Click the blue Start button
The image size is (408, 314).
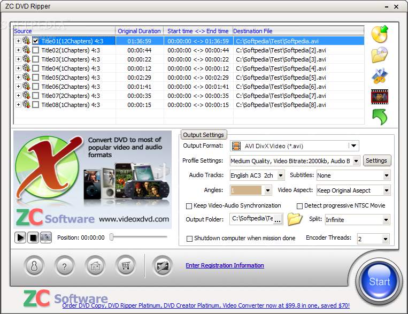(x=379, y=281)
